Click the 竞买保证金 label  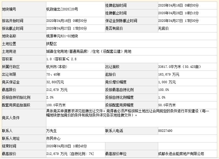(x=11, y=82)
